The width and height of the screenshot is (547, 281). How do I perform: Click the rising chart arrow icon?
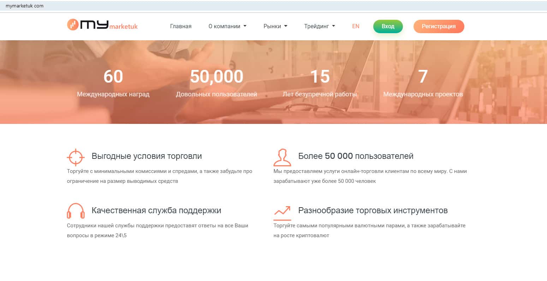(x=282, y=213)
